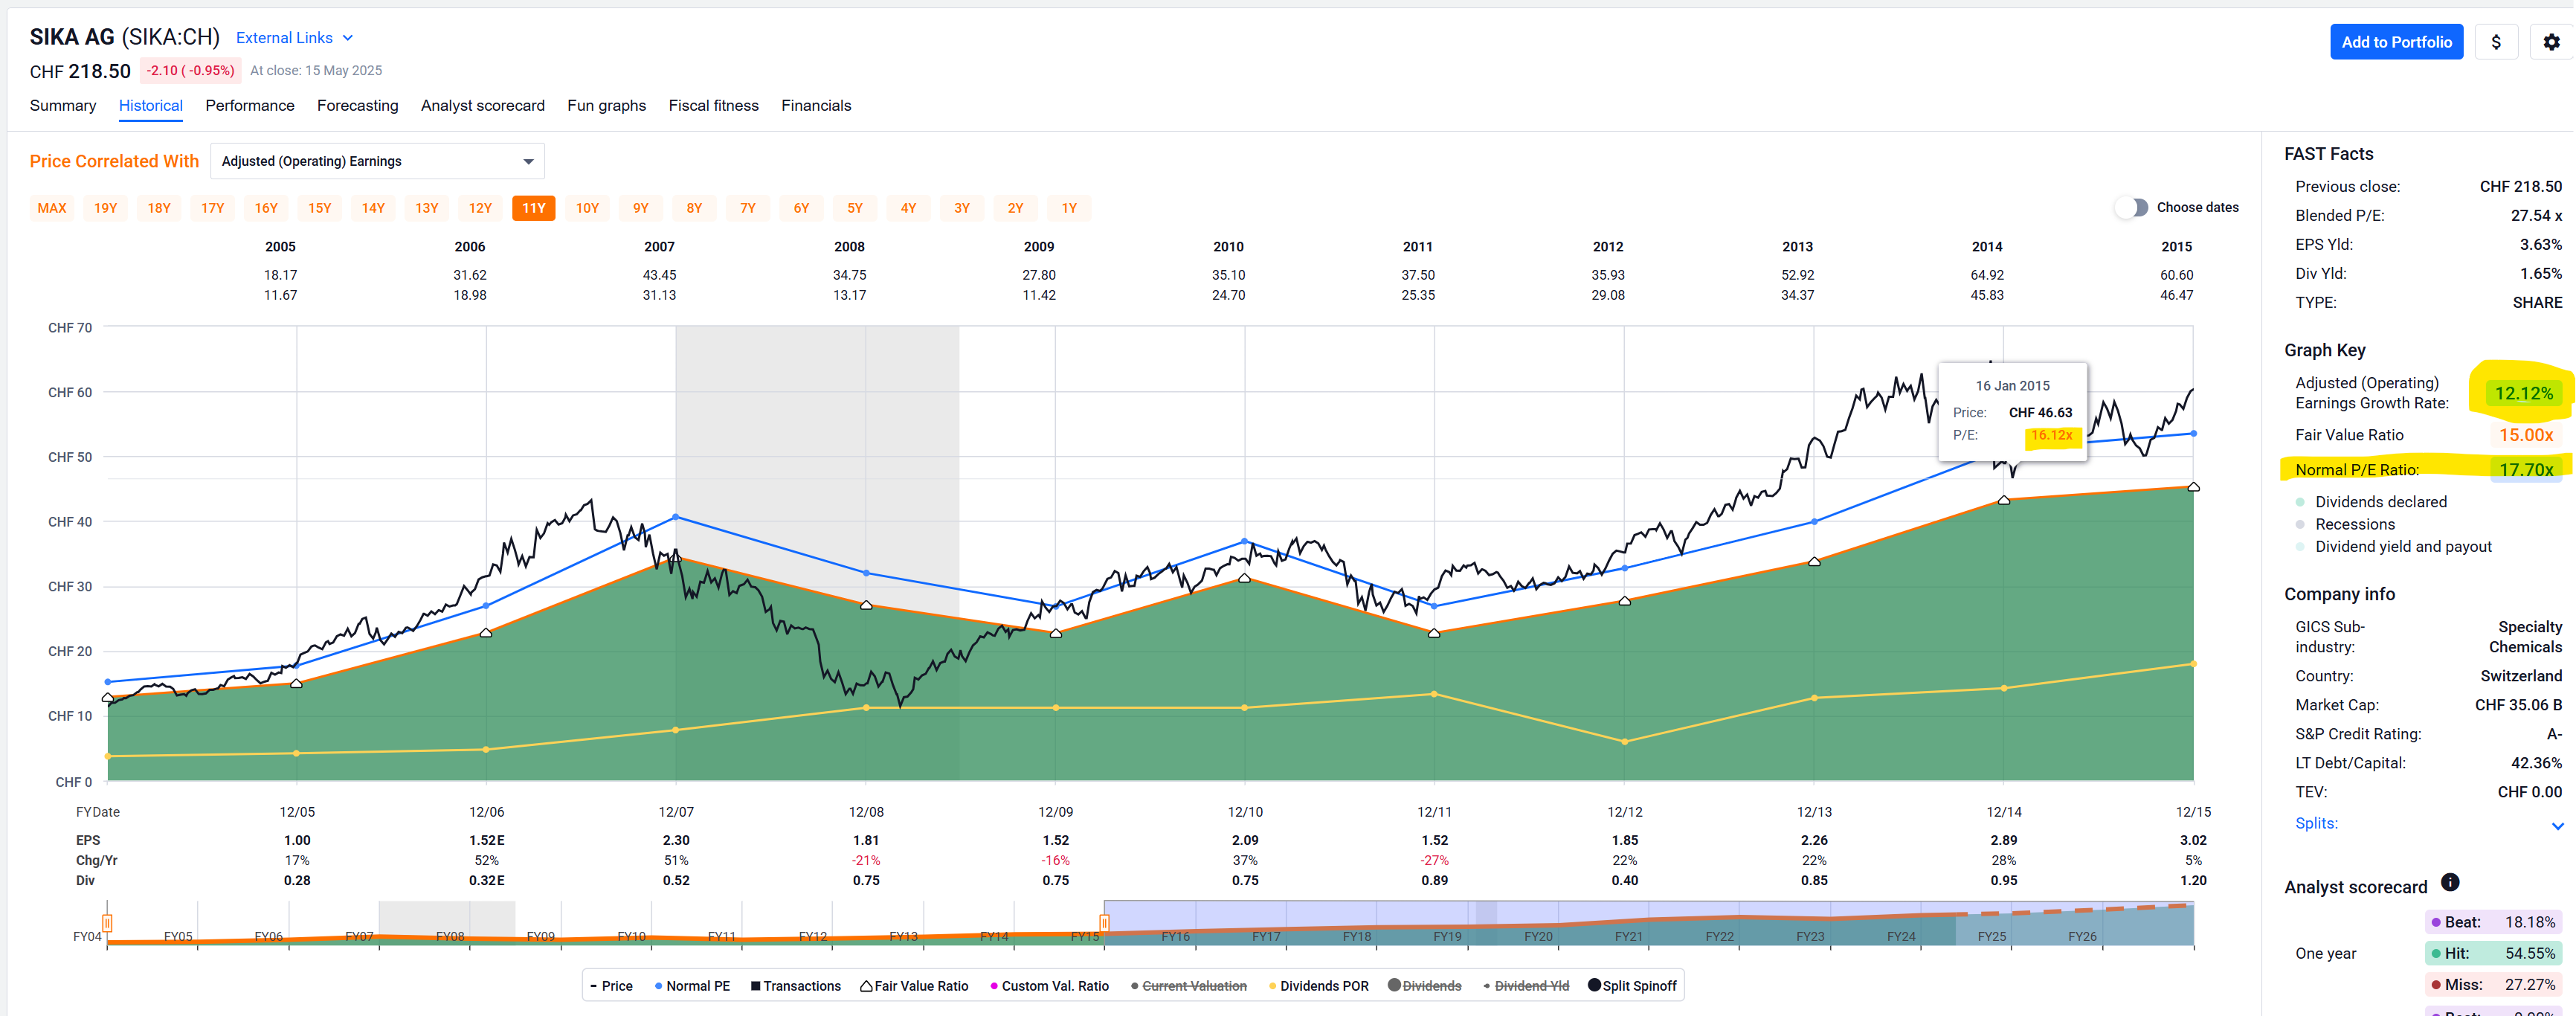Click the 12/15 dividend value 1.20
Screen dimensions: 2576x1016
pos(2193,880)
